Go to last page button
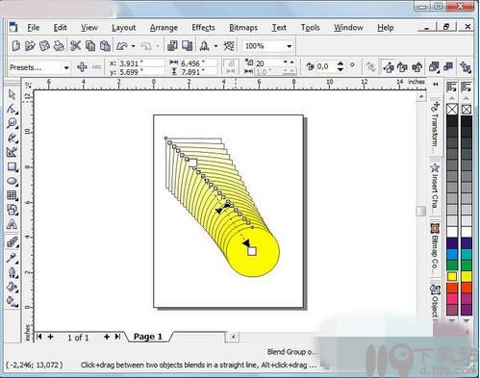 (117, 337)
